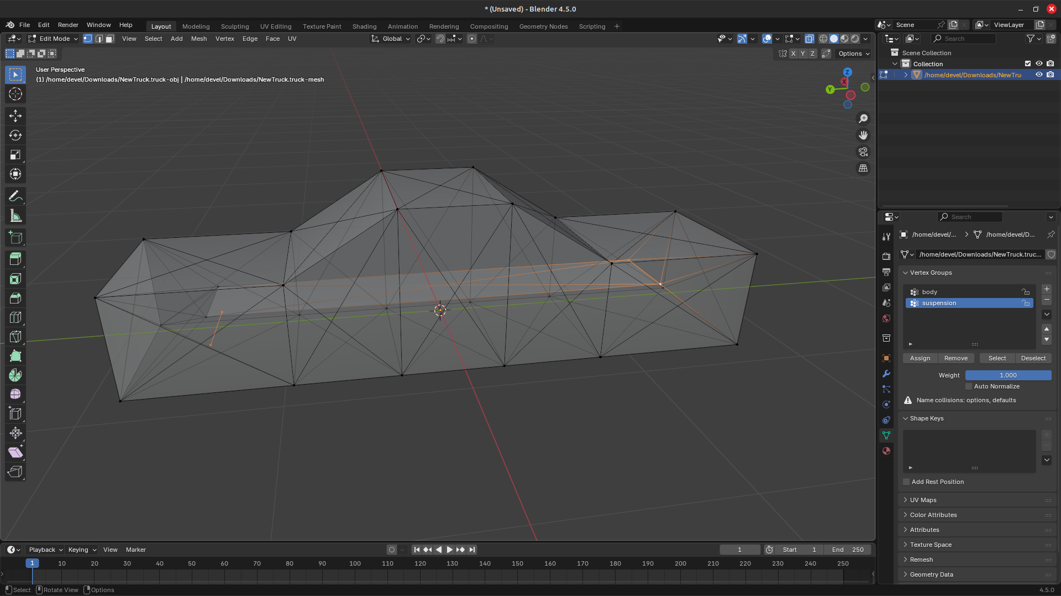The width and height of the screenshot is (1061, 596).
Task: Toggle Collection exclude checkbox in outliner
Action: 1028,63
